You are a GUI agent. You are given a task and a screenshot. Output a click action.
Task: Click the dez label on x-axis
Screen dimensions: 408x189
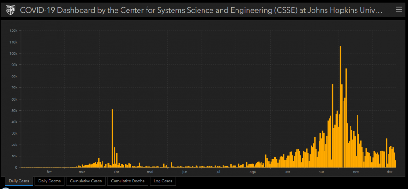click(389, 172)
